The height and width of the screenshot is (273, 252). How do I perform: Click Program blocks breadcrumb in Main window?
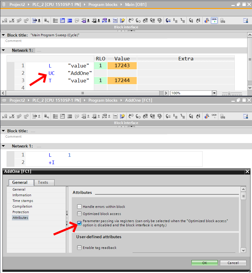click(103, 4)
